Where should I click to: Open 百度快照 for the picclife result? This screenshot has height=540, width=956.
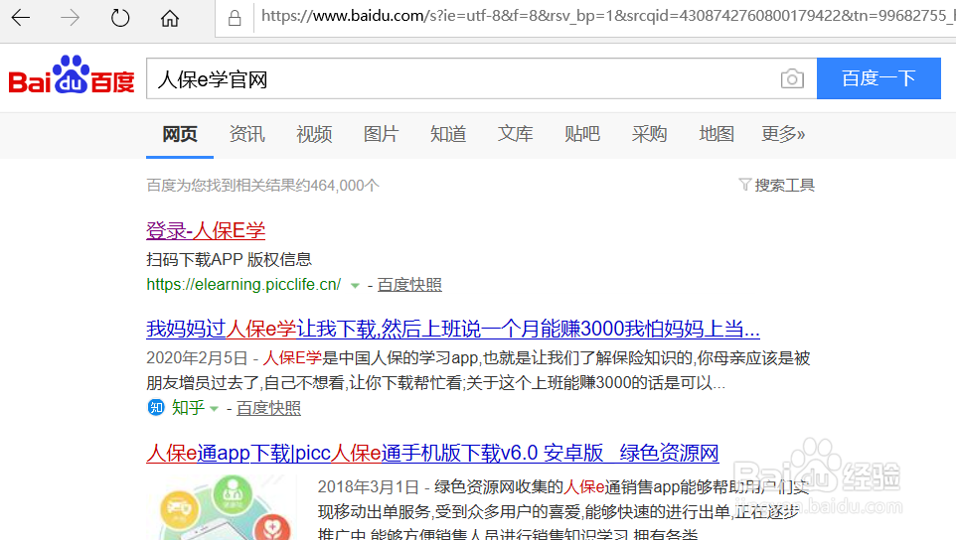coord(409,284)
